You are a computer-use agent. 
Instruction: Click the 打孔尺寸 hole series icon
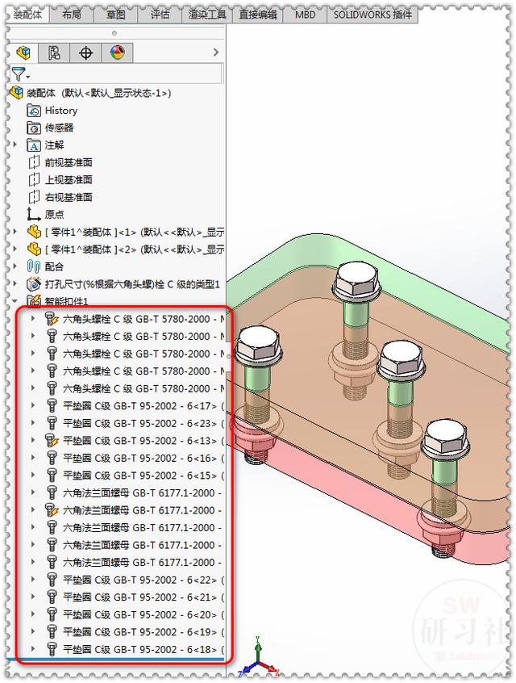click(34, 284)
